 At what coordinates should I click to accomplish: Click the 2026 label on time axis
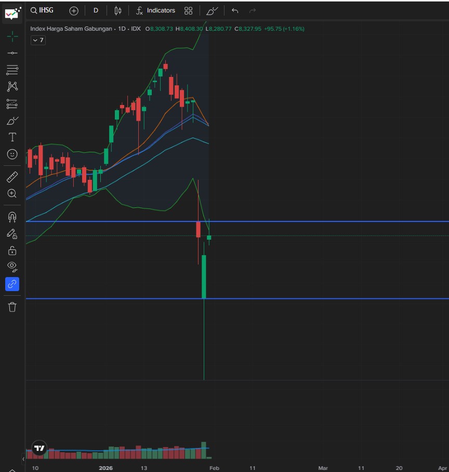(x=105, y=468)
